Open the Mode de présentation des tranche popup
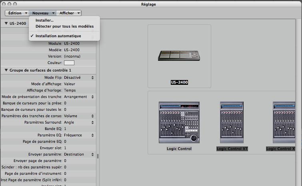The width and height of the screenshot is (302, 186). click(x=93, y=97)
